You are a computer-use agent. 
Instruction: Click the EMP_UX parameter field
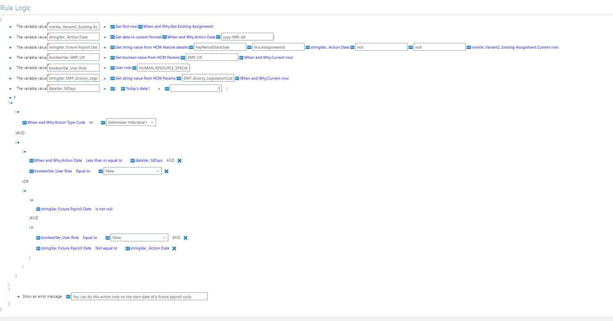click(212, 58)
